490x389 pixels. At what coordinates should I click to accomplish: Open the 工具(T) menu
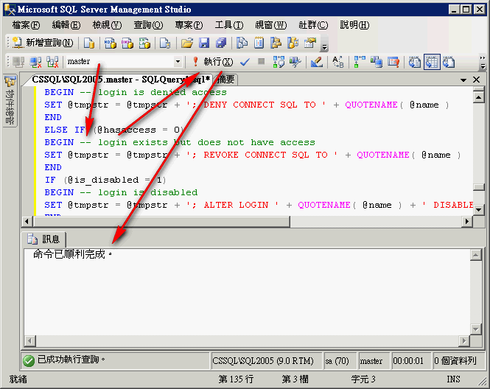[229, 25]
